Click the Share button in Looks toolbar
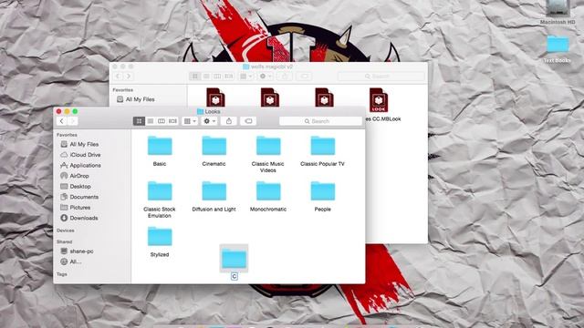This screenshot has height=328, width=584. [229, 121]
